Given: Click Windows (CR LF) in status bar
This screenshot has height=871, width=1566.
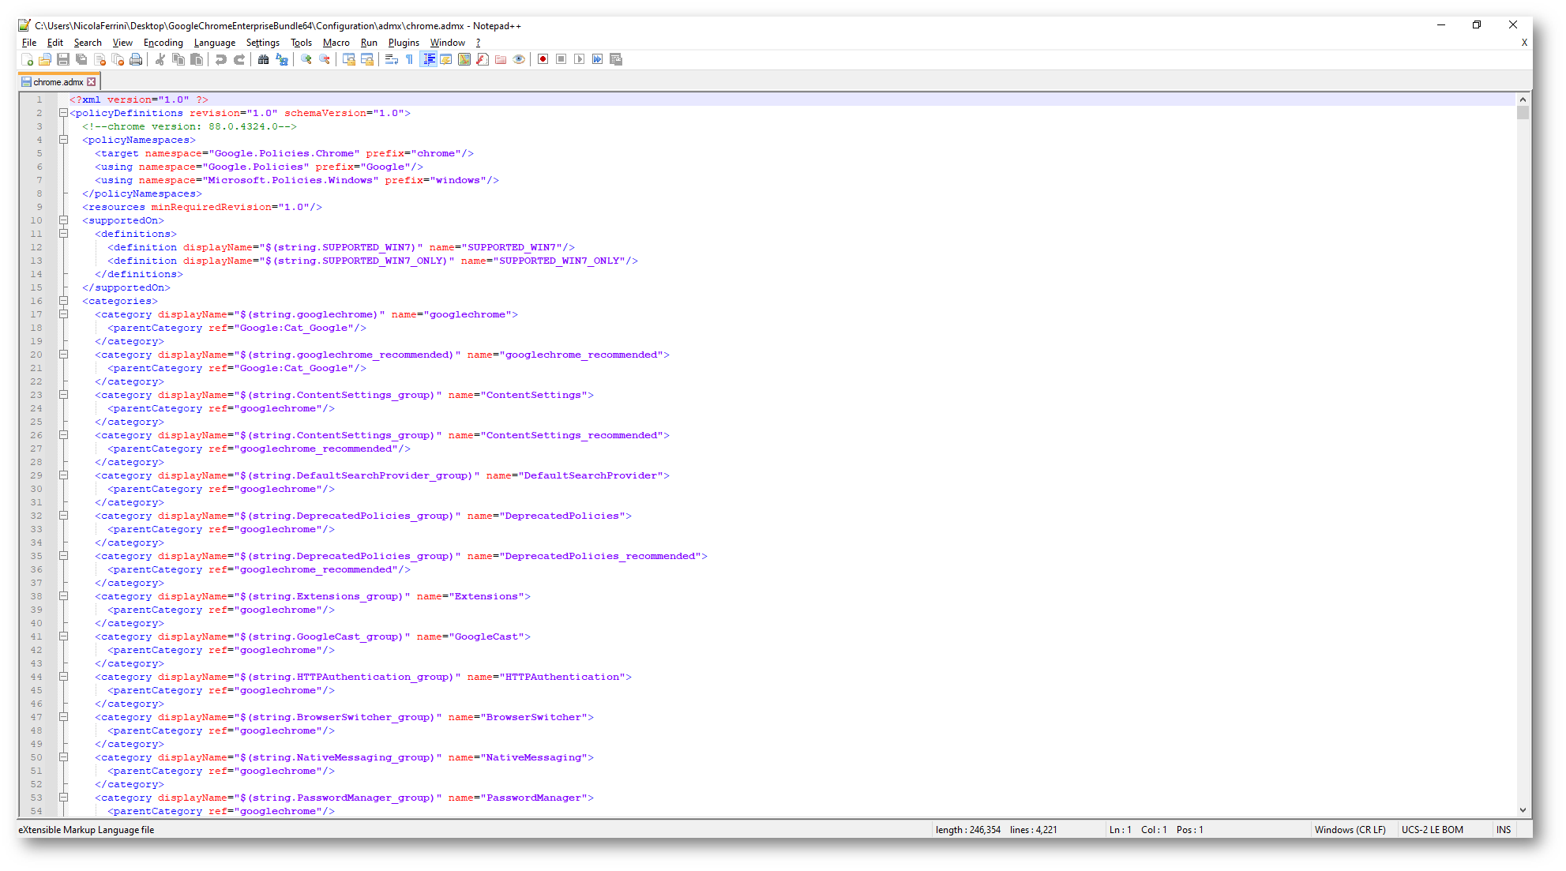Looking at the screenshot, I should (x=1350, y=830).
